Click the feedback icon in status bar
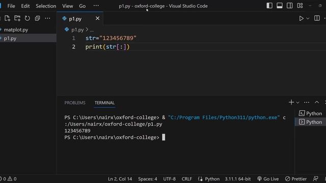 (x=315, y=179)
